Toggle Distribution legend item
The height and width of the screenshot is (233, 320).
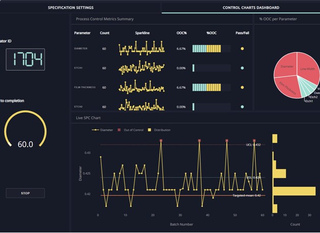[159, 130]
